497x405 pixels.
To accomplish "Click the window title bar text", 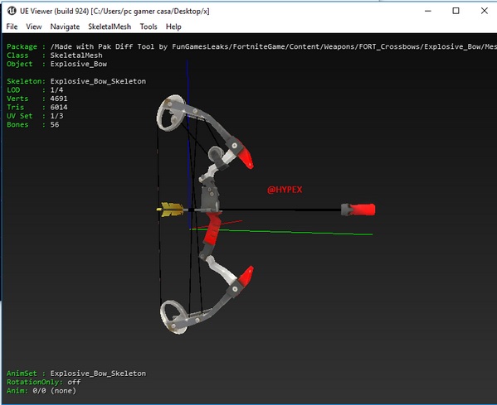I will click(115, 11).
